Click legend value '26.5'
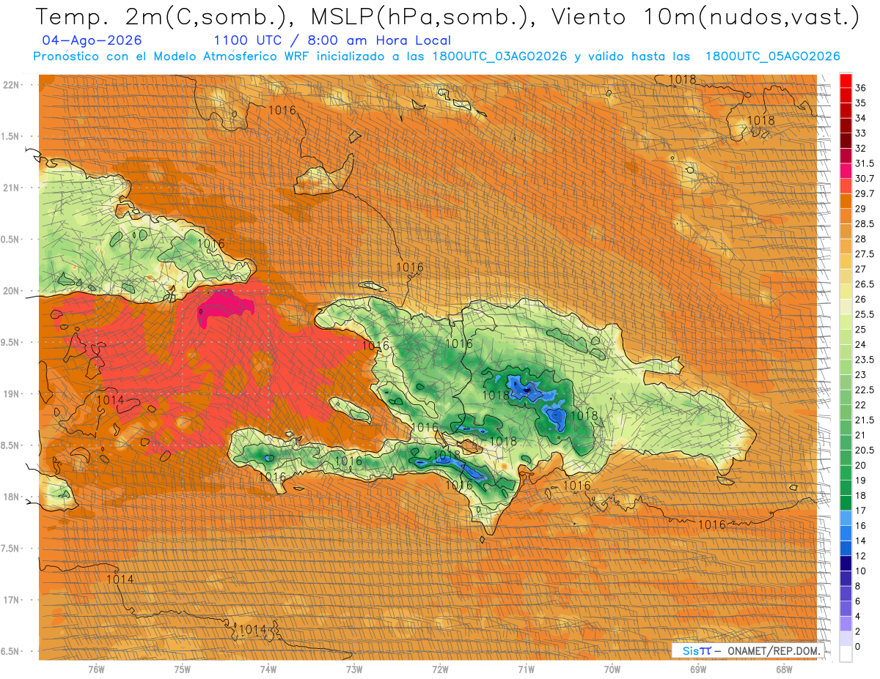Viewport: 880px width, 679px height. coord(865,284)
